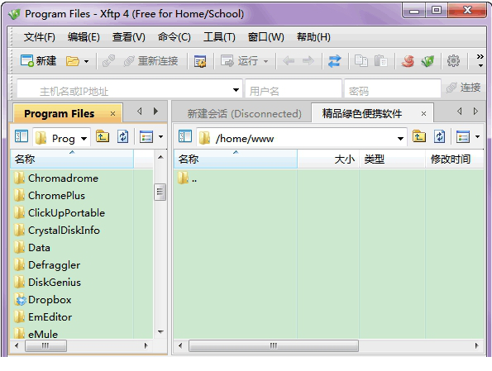This screenshot has width=492, height=371.
Task: Select the 精品绿色便携软件 tab
Action: [x=362, y=113]
